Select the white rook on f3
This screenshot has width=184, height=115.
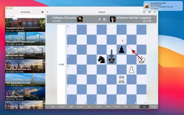pos(122,80)
